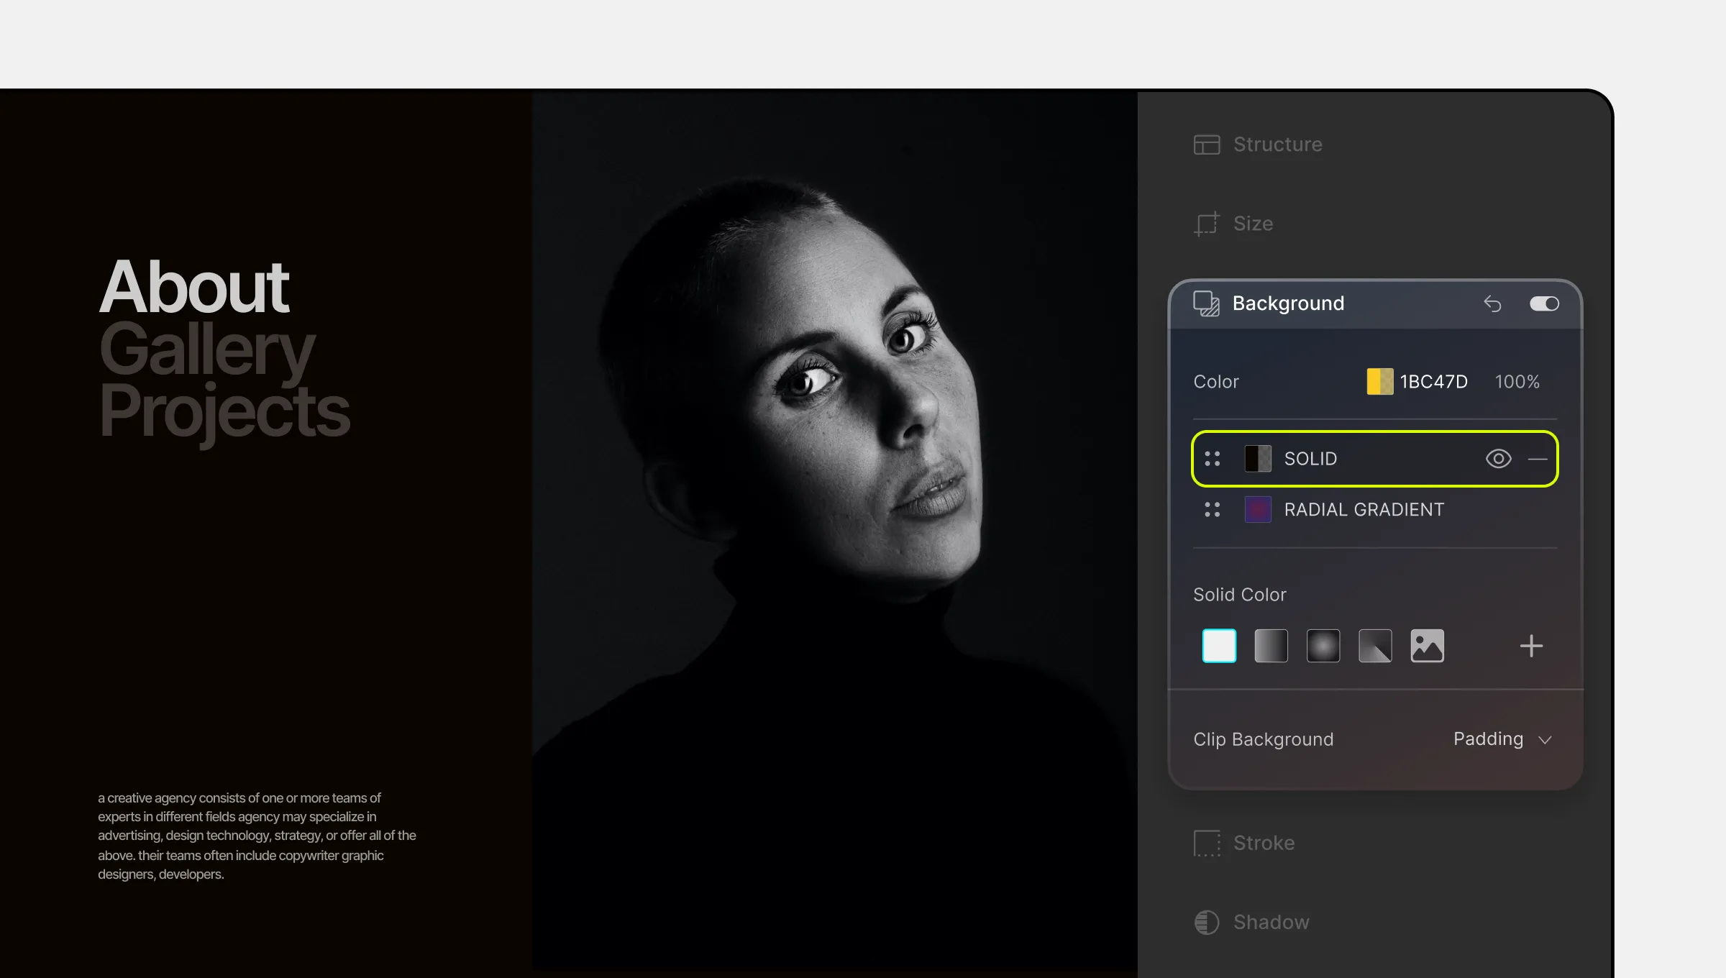Choose the linear gradient fill type

tap(1271, 646)
